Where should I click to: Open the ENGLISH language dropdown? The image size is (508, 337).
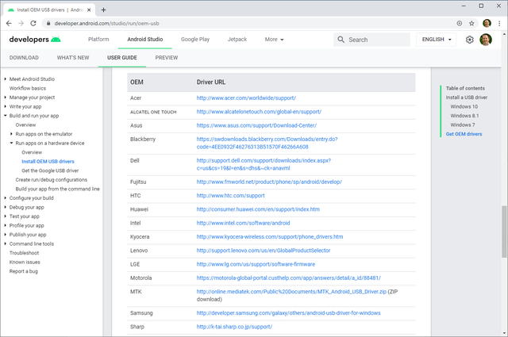click(437, 39)
